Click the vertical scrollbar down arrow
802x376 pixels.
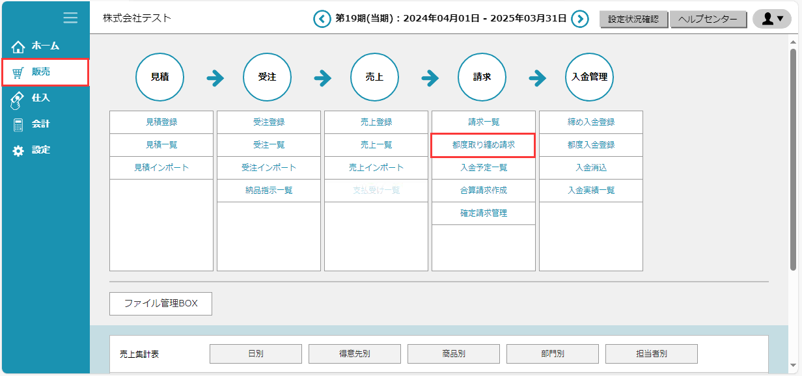(792, 365)
